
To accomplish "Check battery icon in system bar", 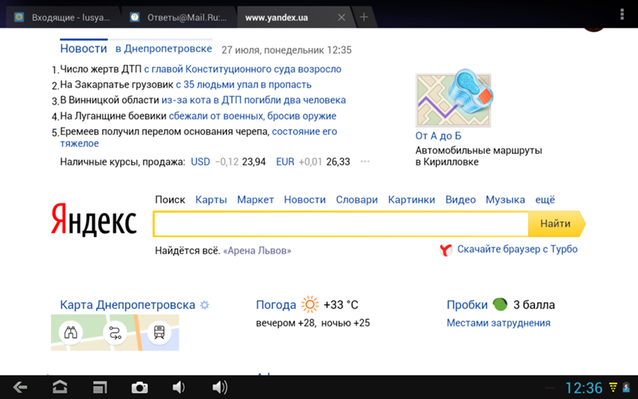I will click(627, 387).
